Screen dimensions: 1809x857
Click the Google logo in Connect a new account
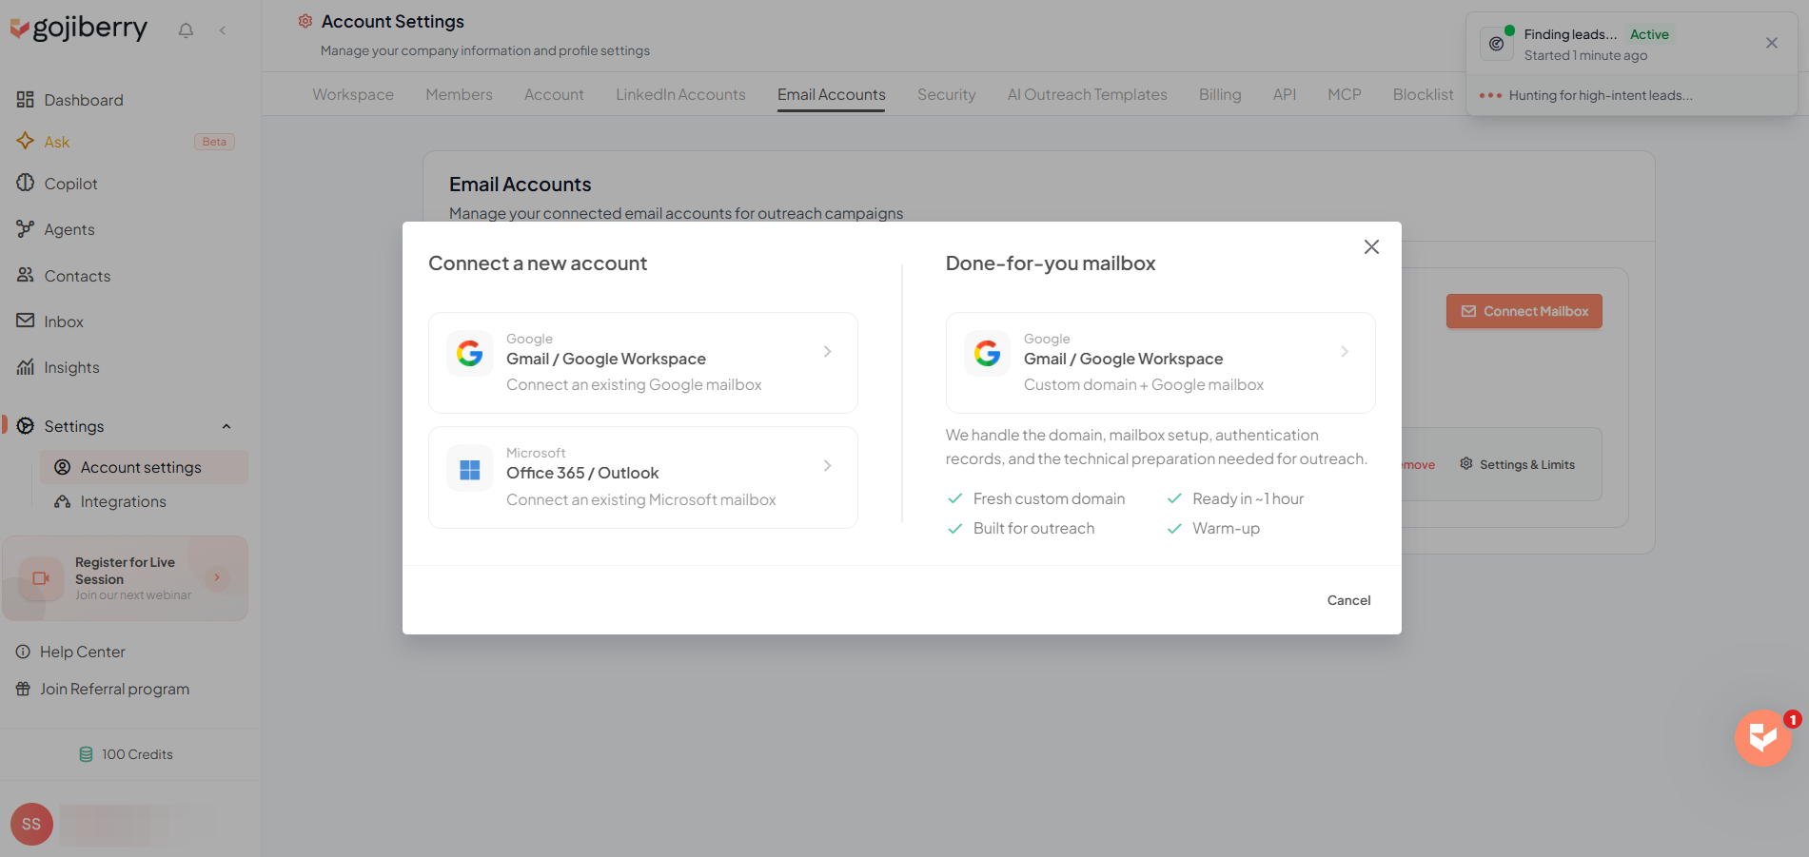point(470,354)
